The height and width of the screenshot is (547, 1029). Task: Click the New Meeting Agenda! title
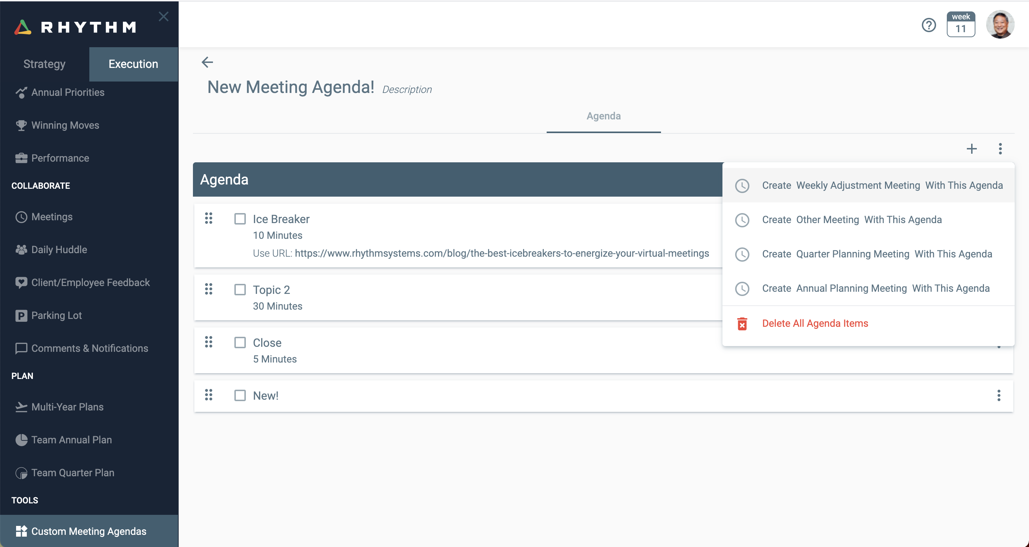click(291, 87)
